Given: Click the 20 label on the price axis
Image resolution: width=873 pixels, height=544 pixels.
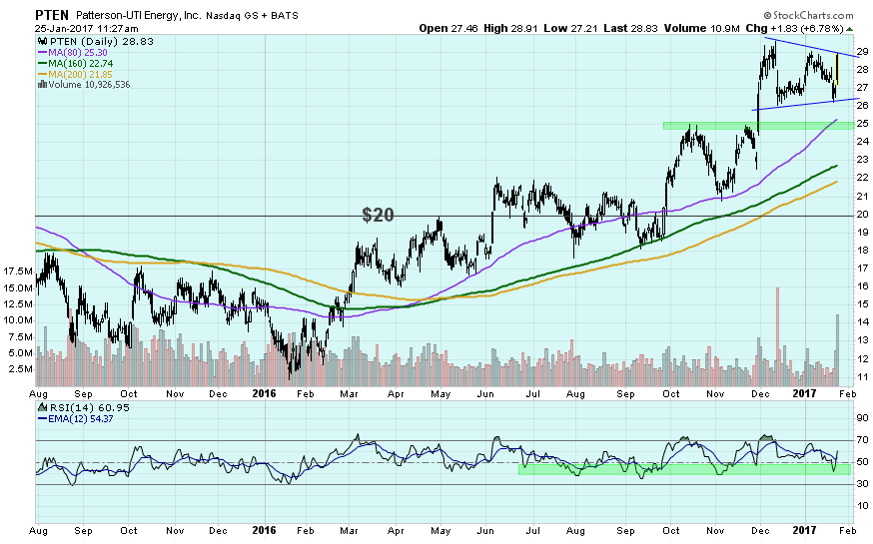Looking at the screenshot, I should click(862, 215).
